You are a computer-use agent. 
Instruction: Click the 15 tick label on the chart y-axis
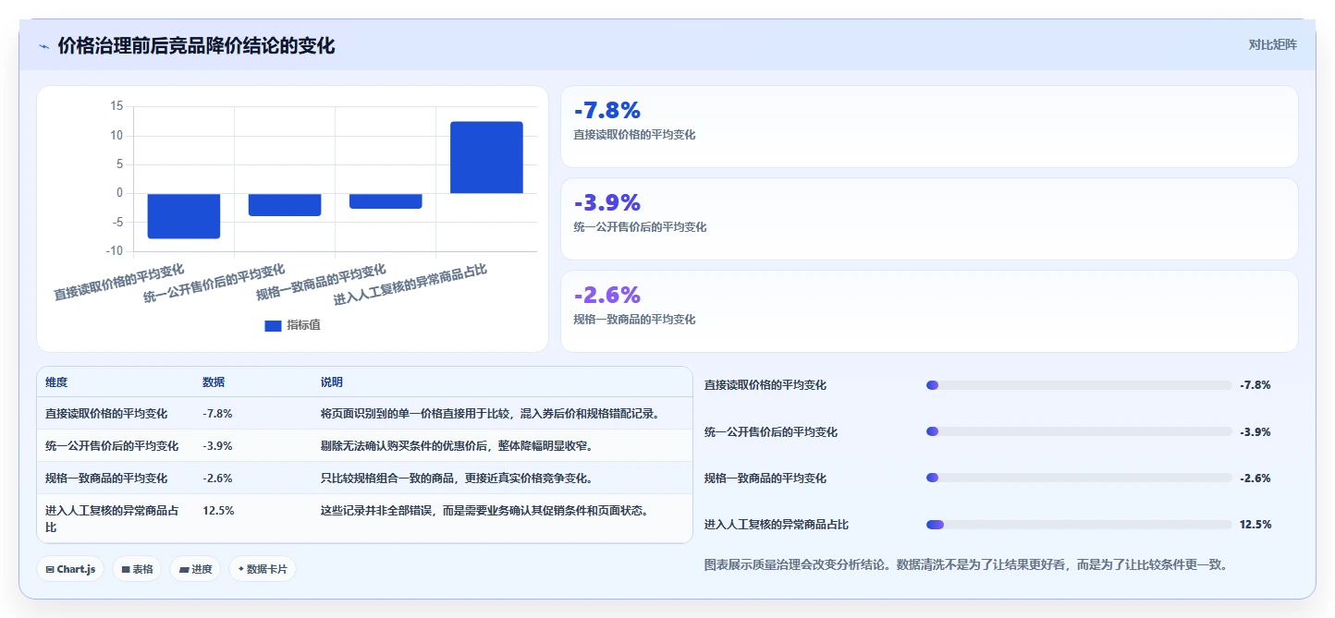pyautogui.click(x=116, y=106)
